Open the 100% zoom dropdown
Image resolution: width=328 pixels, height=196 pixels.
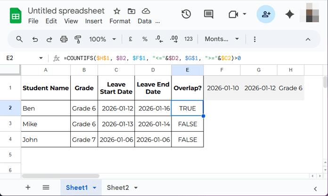(x=103, y=39)
